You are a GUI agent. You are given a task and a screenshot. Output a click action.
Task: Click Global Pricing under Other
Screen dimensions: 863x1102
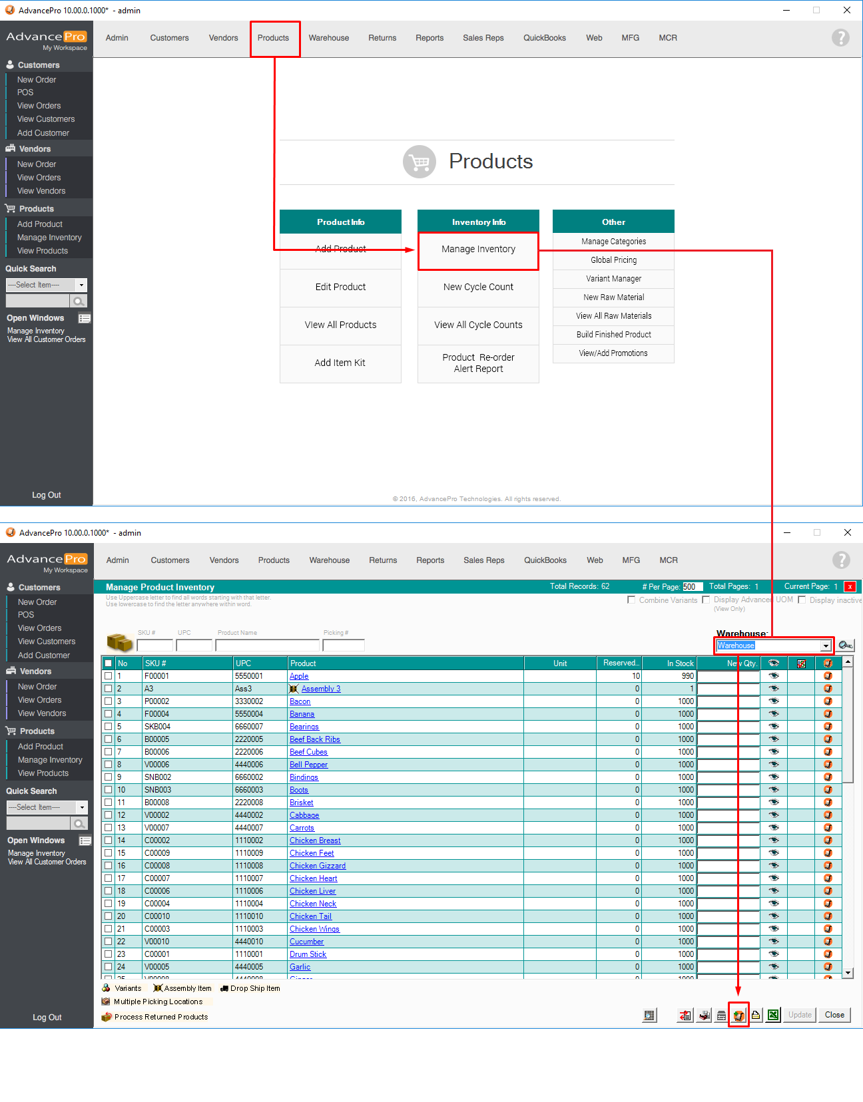pos(613,260)
